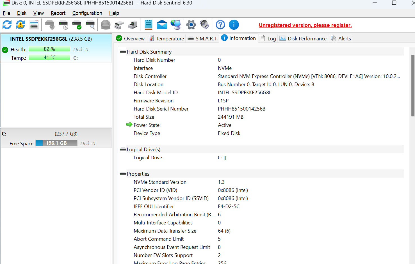Image resolution: width=415 pixels, height=264 pixels.
Task: Collapse the Hard Disk Summary section
Action: coord(123,52)
